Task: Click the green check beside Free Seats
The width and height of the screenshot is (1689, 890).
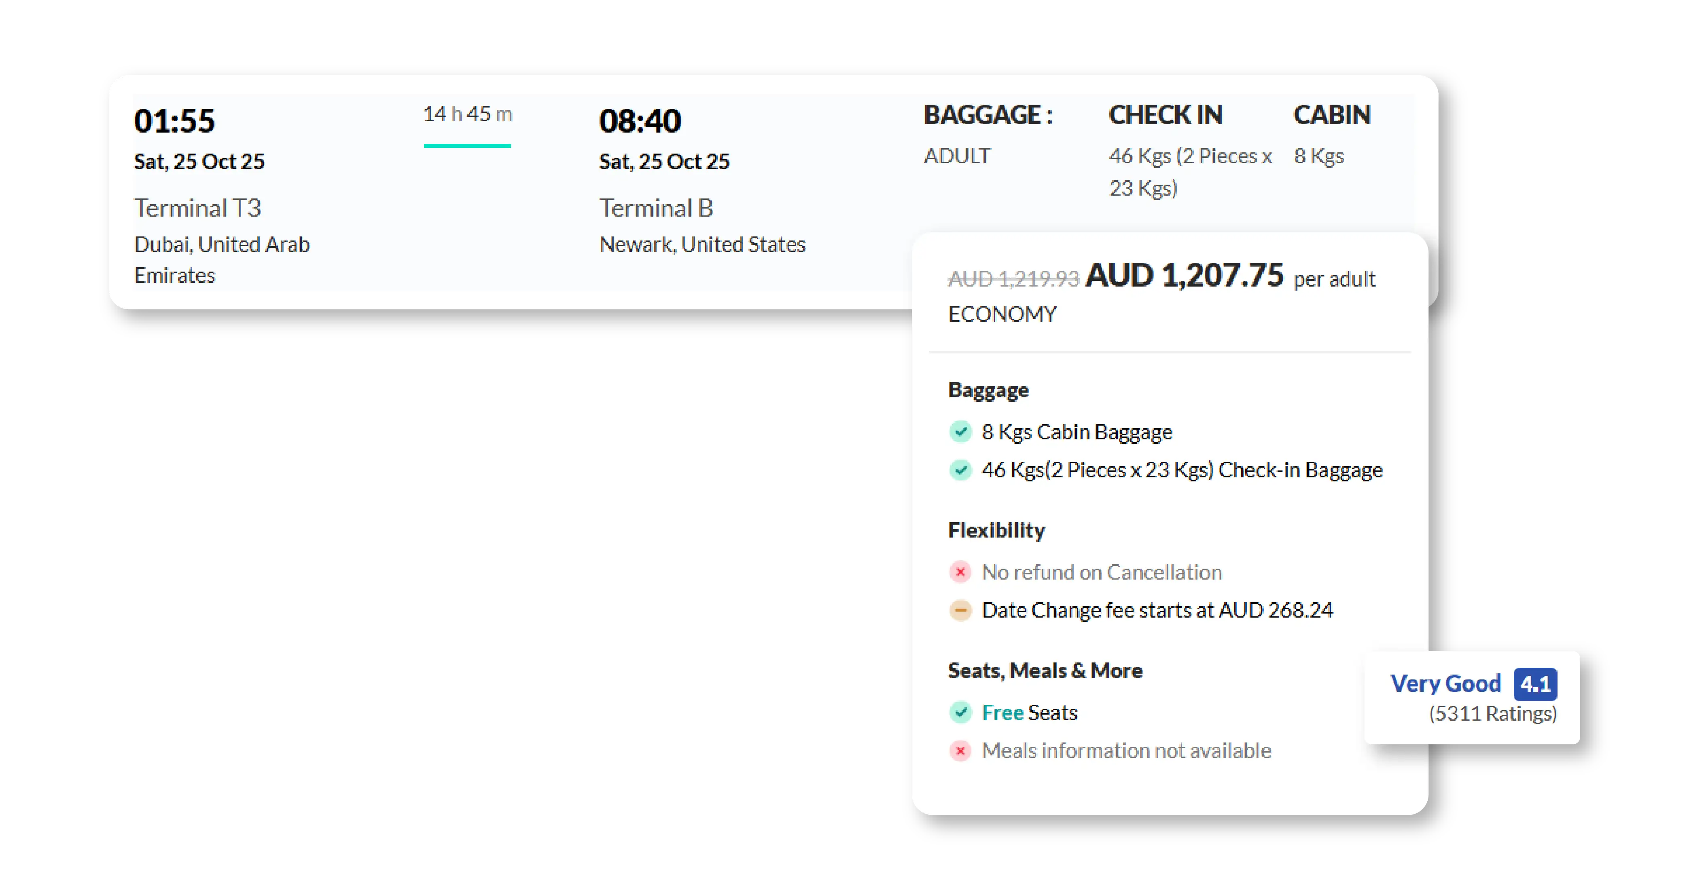Action: click(960, 713)
